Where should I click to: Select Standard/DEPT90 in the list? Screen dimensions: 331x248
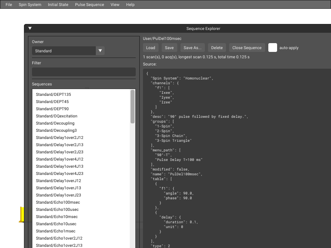pyautogui.click(x=52, y=109)
